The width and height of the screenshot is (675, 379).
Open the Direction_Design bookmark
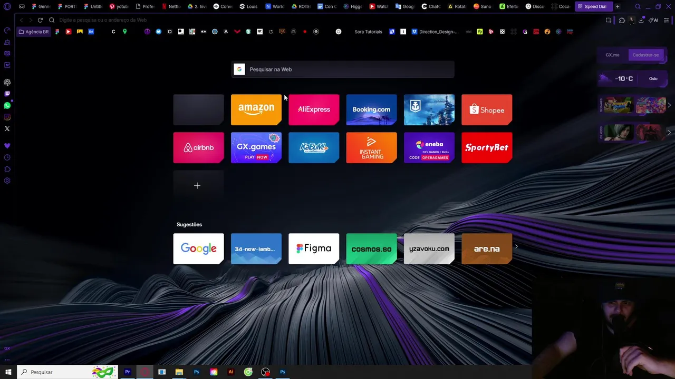(x=435, y=32)
